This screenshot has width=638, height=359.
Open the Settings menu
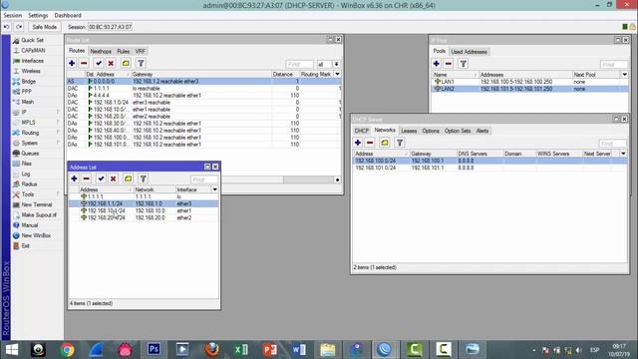38,16
